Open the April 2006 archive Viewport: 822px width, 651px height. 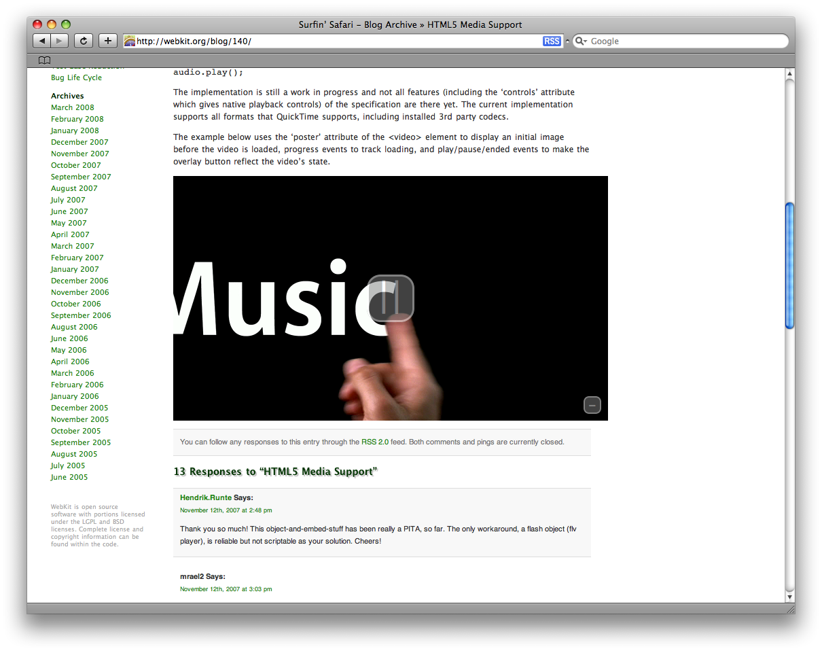70,362
